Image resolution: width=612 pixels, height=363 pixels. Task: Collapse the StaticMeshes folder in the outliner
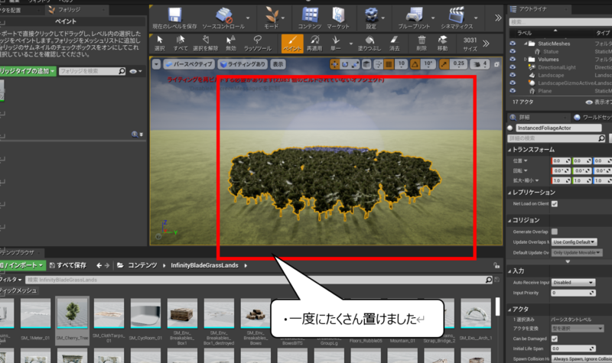(x=526, y=44)
